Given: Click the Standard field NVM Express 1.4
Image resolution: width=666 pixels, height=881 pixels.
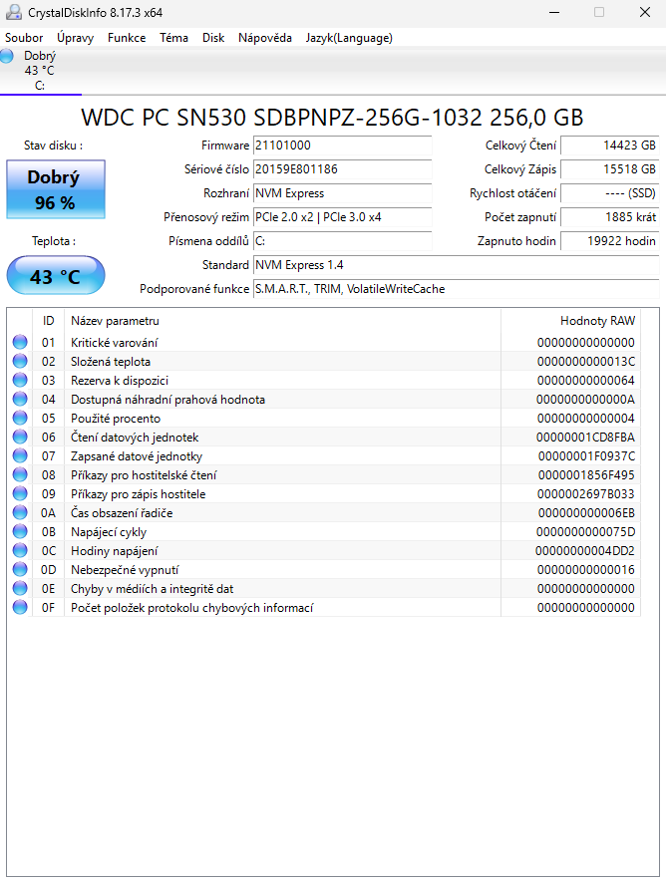Looking at the screenshot, I should click(x=456, y=265).
